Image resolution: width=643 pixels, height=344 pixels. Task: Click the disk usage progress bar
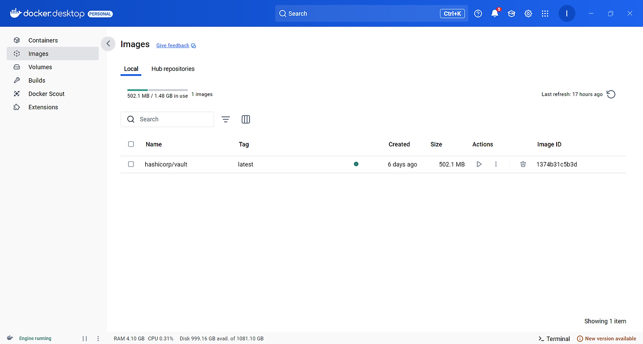coord(158,90)
